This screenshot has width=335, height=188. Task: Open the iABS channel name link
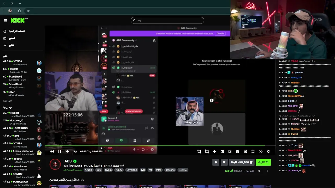click(68, 161)
